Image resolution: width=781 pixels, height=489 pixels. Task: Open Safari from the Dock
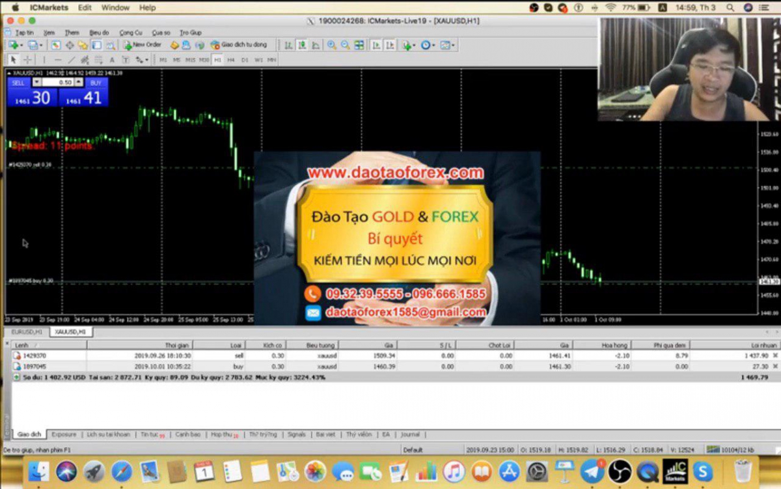tap(122, 471)
